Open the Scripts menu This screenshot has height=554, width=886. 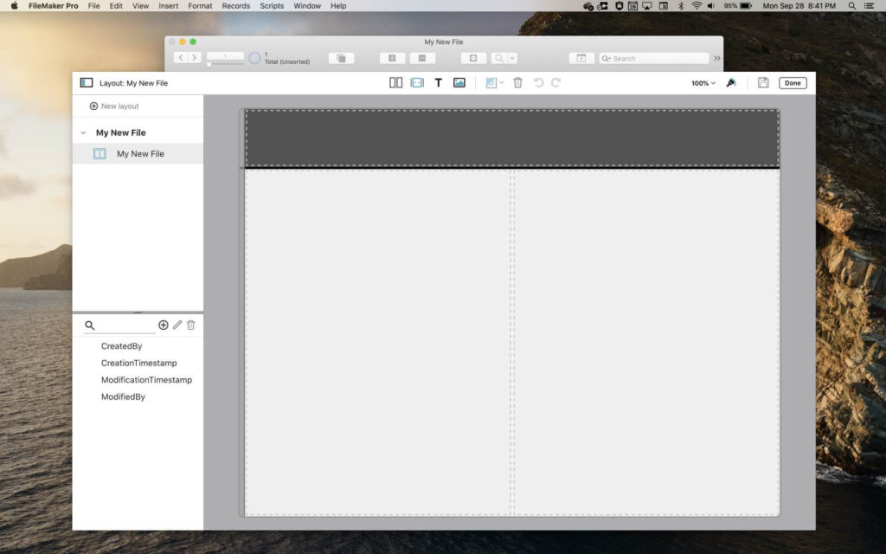pos(271,6)
